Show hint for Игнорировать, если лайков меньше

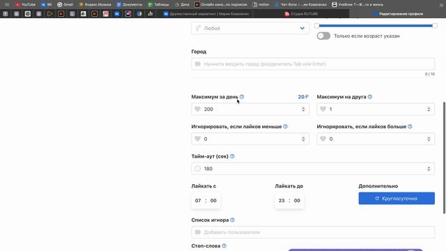tap(285, 127)
